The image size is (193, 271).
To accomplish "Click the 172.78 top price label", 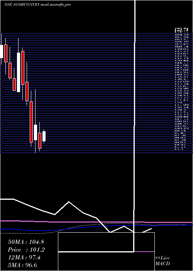I will point(181,30).
